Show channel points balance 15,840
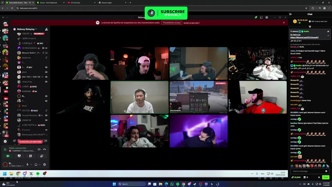332x187 pixels. [296, 177]
